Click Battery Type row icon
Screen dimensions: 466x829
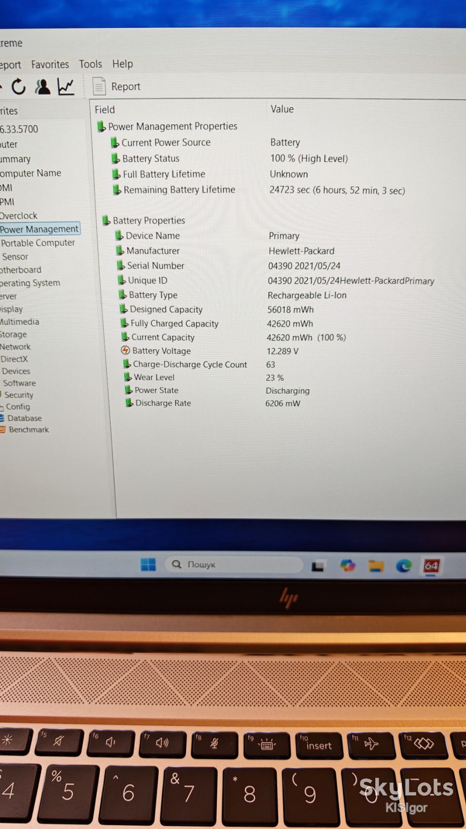pyautogui.click(x=123, y=295)
